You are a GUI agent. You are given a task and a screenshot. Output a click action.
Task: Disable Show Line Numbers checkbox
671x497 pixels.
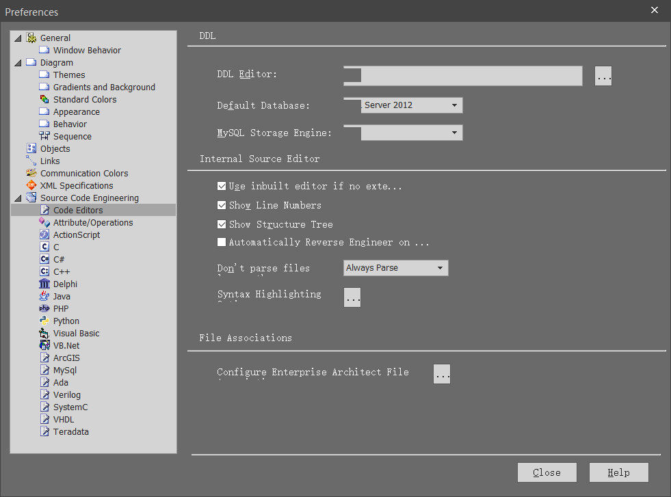pos(222,205)
